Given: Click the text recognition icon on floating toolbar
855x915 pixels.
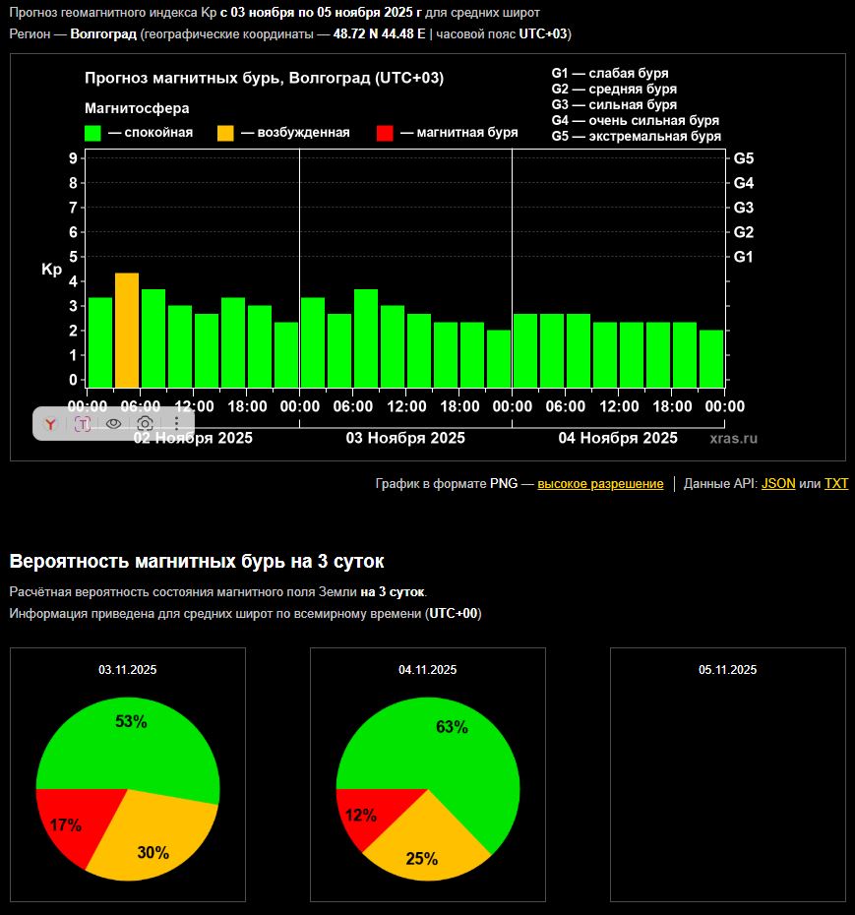Looking at the screenshot, I should pyautogui.click(x=83, y=424).
